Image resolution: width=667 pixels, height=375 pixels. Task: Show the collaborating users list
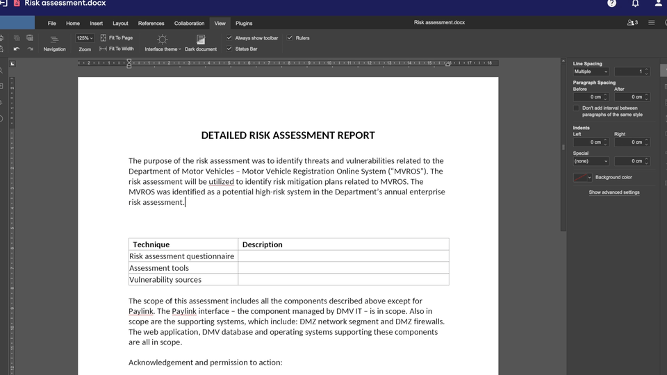point(632,23)
